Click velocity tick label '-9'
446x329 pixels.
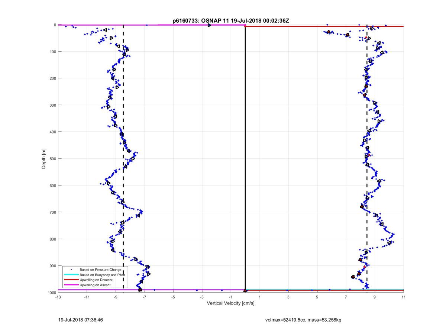tap(115, 297)
